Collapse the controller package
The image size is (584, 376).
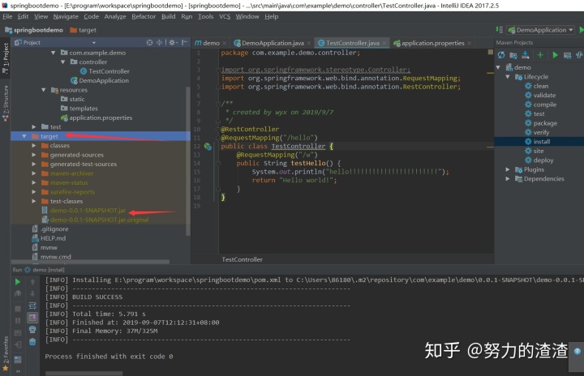[63, 62]
